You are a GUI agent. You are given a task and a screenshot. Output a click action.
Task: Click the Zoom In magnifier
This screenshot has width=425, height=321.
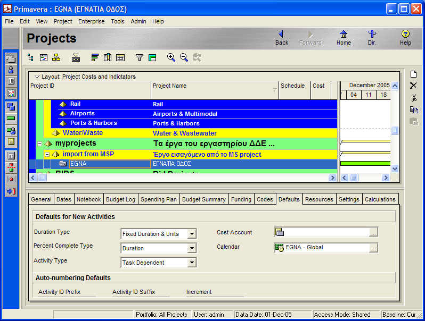coord(171,57)
